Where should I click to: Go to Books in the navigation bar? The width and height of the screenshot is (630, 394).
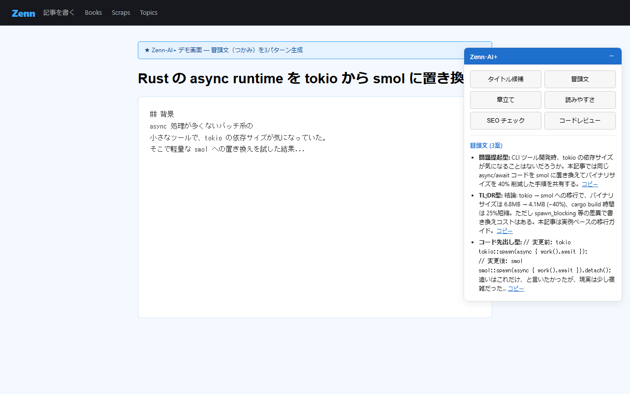[94, 13]
